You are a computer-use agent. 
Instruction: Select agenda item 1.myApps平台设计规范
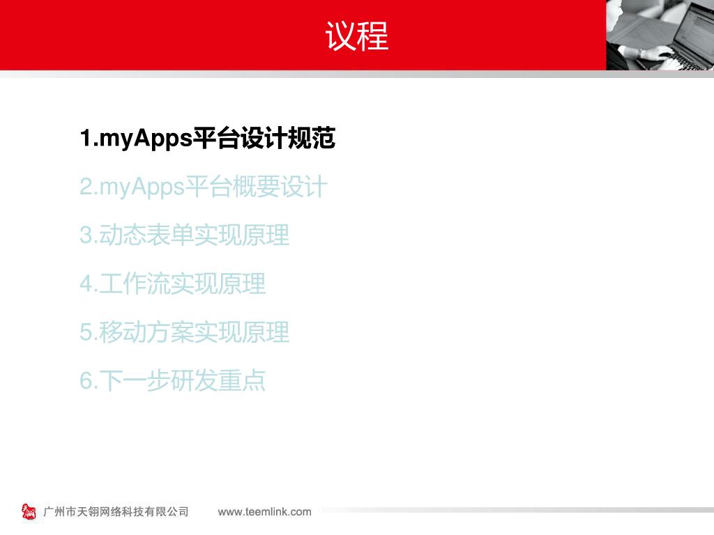click(208, 138)
